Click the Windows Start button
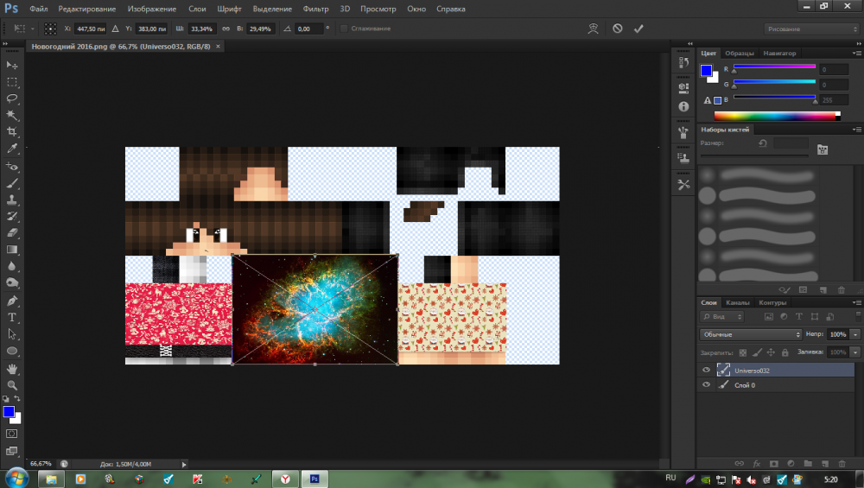This screenshot has width=864, height=488. click(x=16, y=478)
